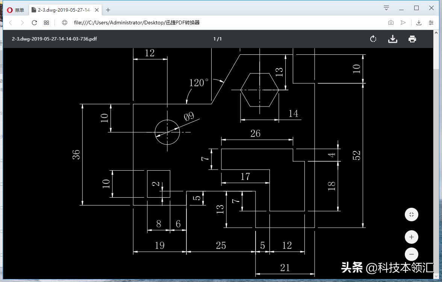Zoom in on the PDF

[412, 237]
